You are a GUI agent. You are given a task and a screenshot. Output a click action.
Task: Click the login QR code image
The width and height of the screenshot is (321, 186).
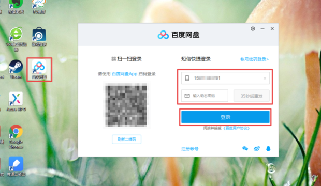coord(126,105)
